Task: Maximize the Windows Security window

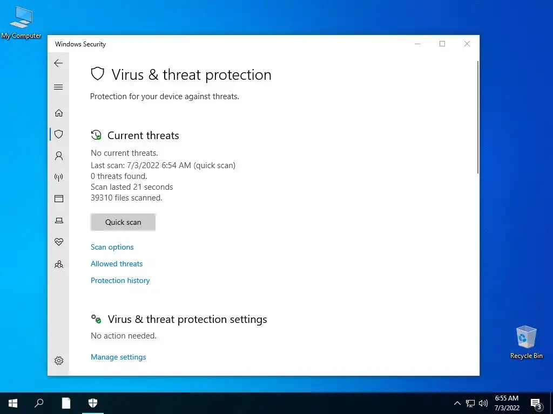Action: point(442,44)
